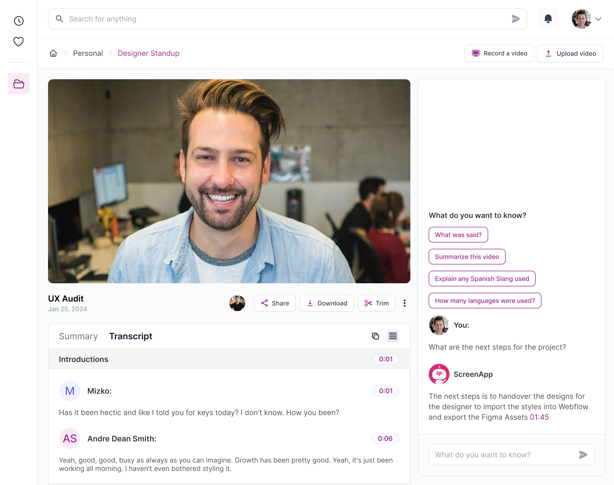Select How many languages were used chip
Image resolution: width=614 pixels, height=485 pixels.
485,300
